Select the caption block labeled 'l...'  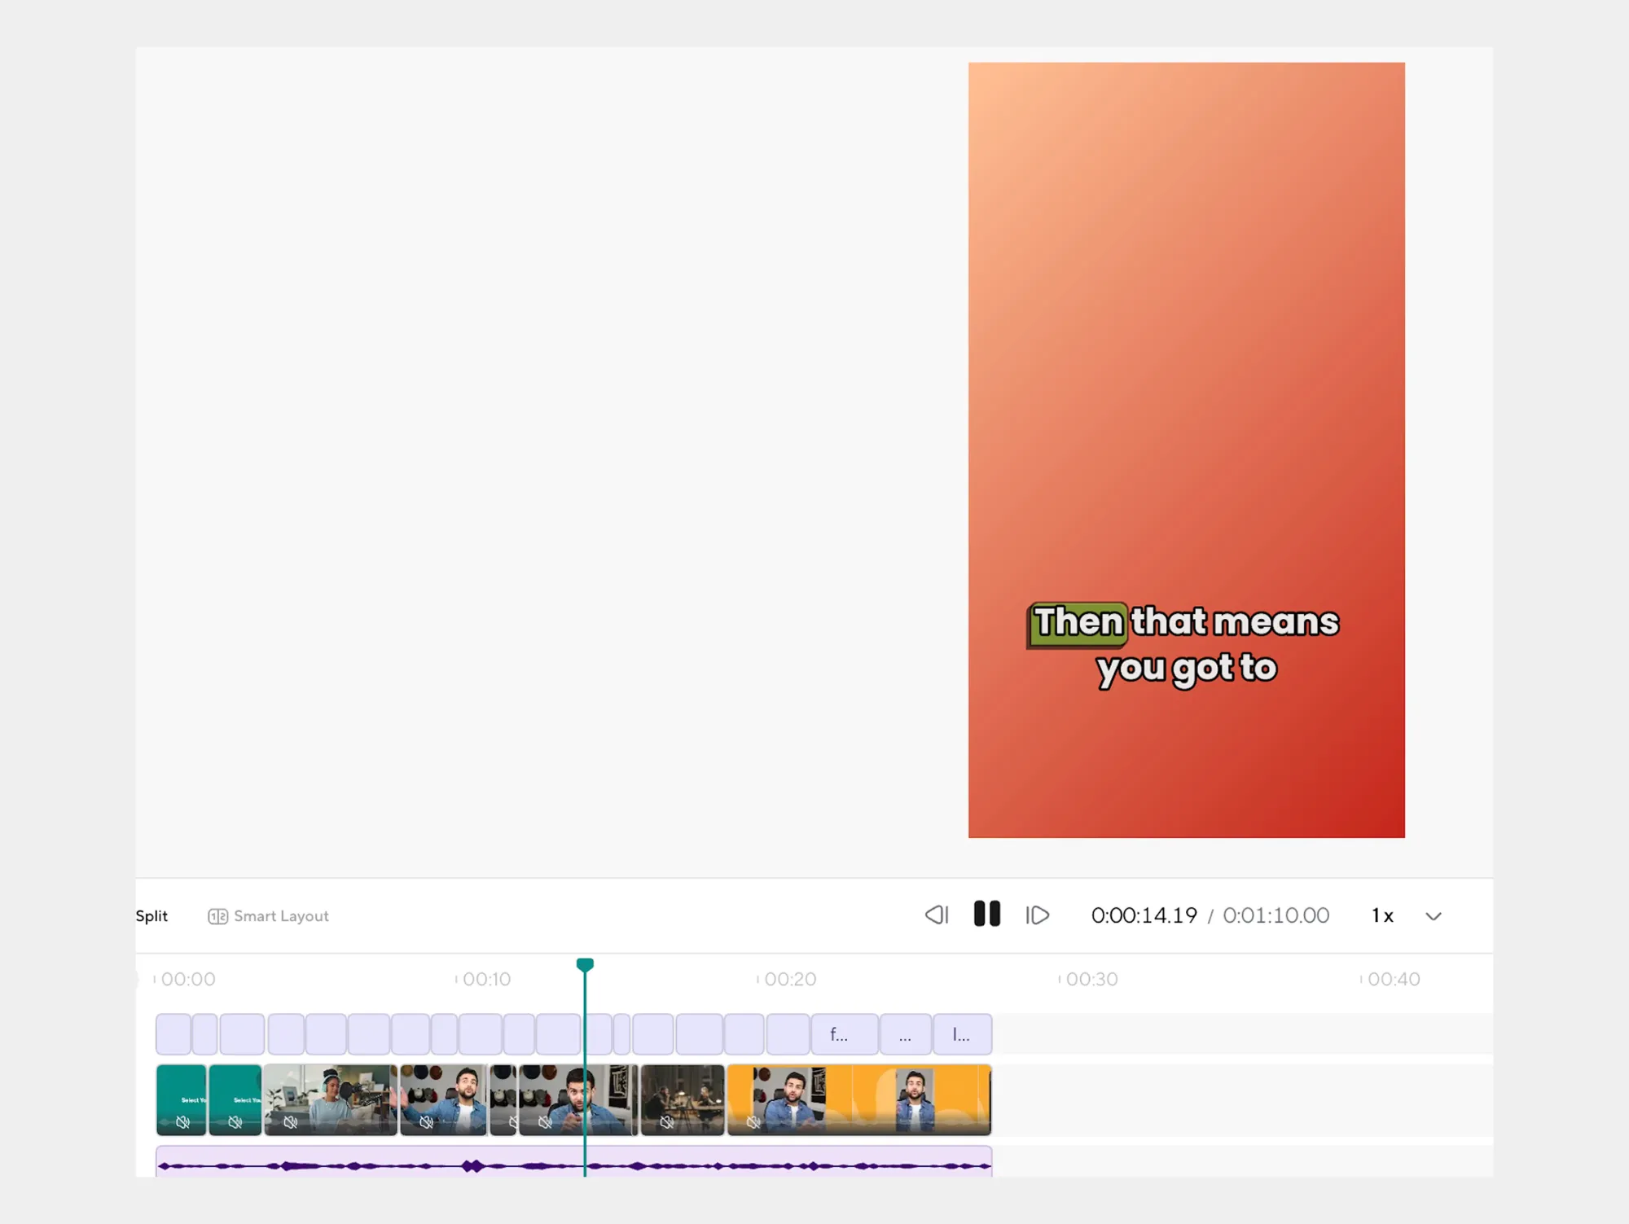click(x=962, y=1035)
